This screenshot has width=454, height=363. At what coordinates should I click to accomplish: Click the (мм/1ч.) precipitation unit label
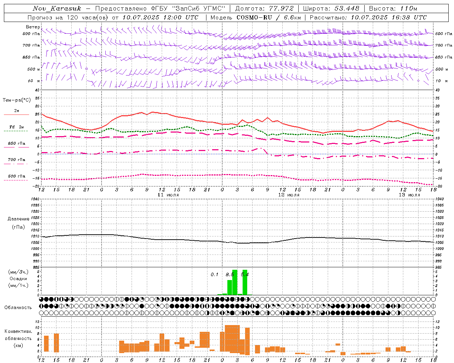pos(18,285)
